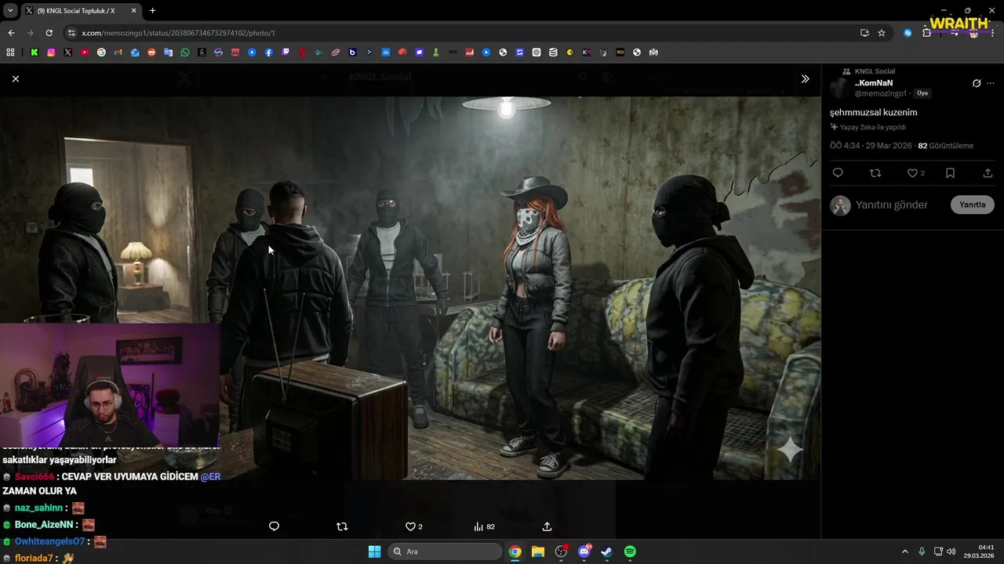Open the WhatsApp bookmark
This screenshot has height=564, width=1004.
pyautogui.click(x=185, y=52)
